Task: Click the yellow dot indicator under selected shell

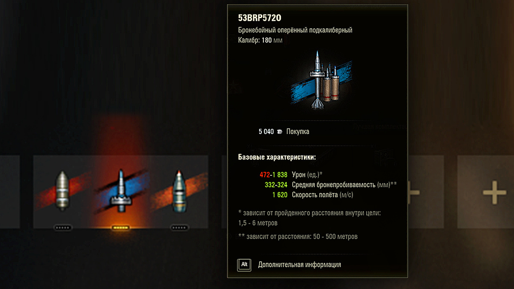Action: (x=121, y=228)
